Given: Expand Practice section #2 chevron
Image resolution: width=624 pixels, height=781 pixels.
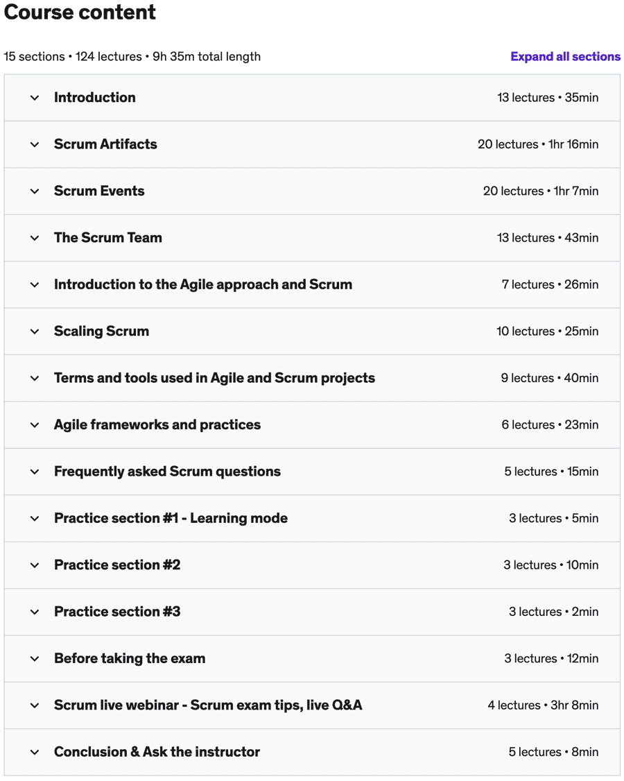Looking at the screenshot, I should pyautogui.click(x=35, y=565).
